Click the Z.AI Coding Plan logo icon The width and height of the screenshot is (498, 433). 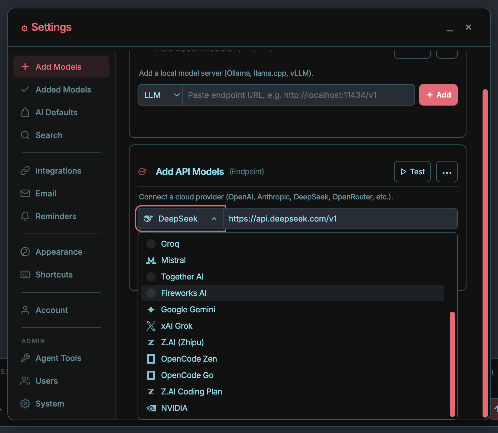151,392
